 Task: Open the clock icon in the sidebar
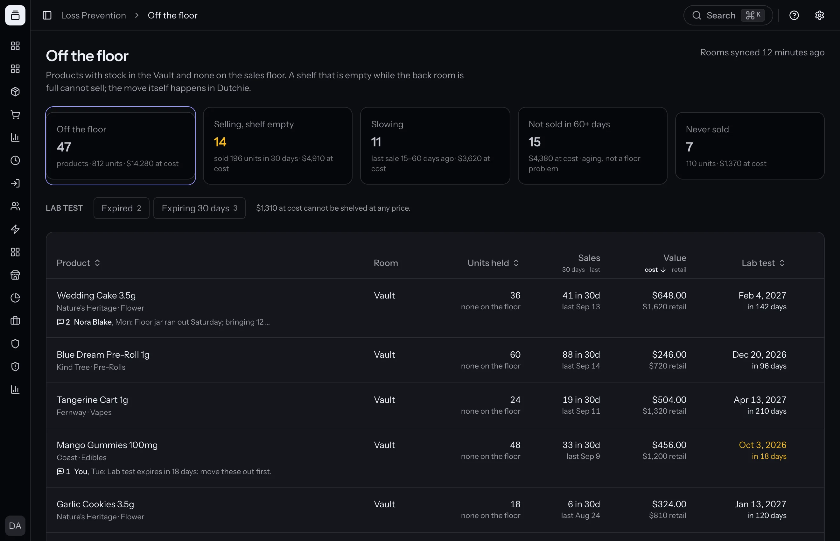coord(15,160)
